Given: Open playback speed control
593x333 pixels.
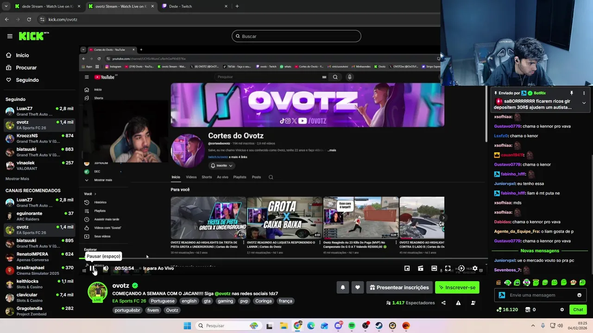Looking at the screenshot, I should click(461, 268).
